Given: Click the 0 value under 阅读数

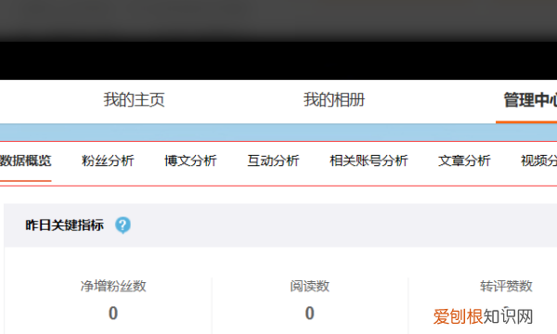Looking at the screenshot, I should (x=310, y=314).
